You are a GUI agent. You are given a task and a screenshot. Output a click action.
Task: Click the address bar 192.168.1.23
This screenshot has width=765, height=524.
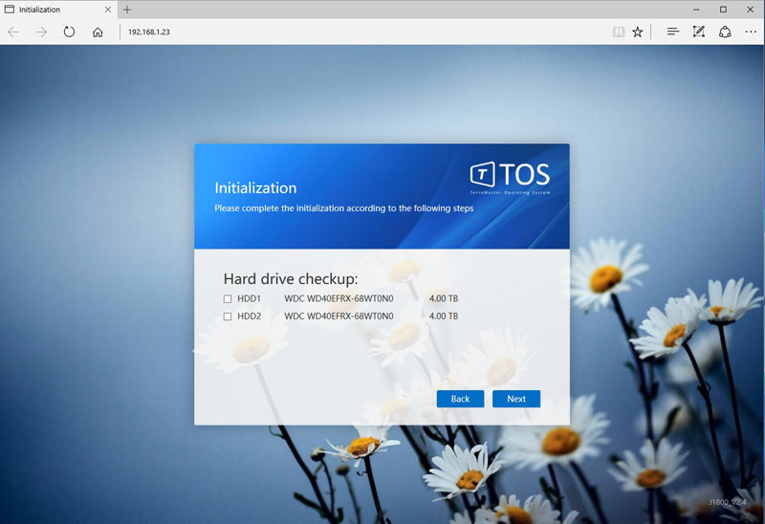click(149, 33)
